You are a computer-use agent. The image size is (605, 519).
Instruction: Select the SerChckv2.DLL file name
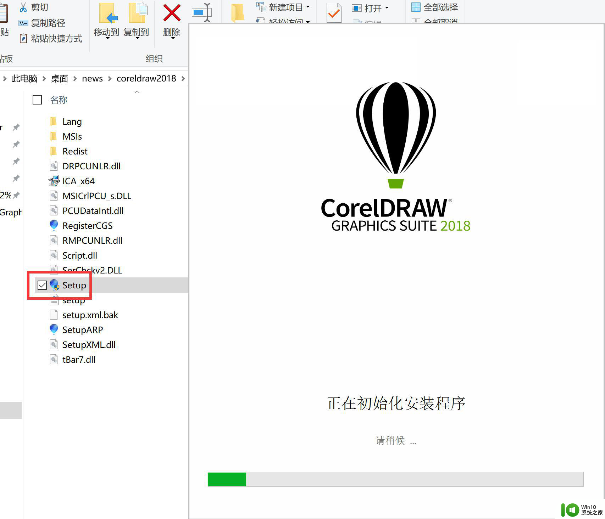pyautogui.click(x=92, y=270)
